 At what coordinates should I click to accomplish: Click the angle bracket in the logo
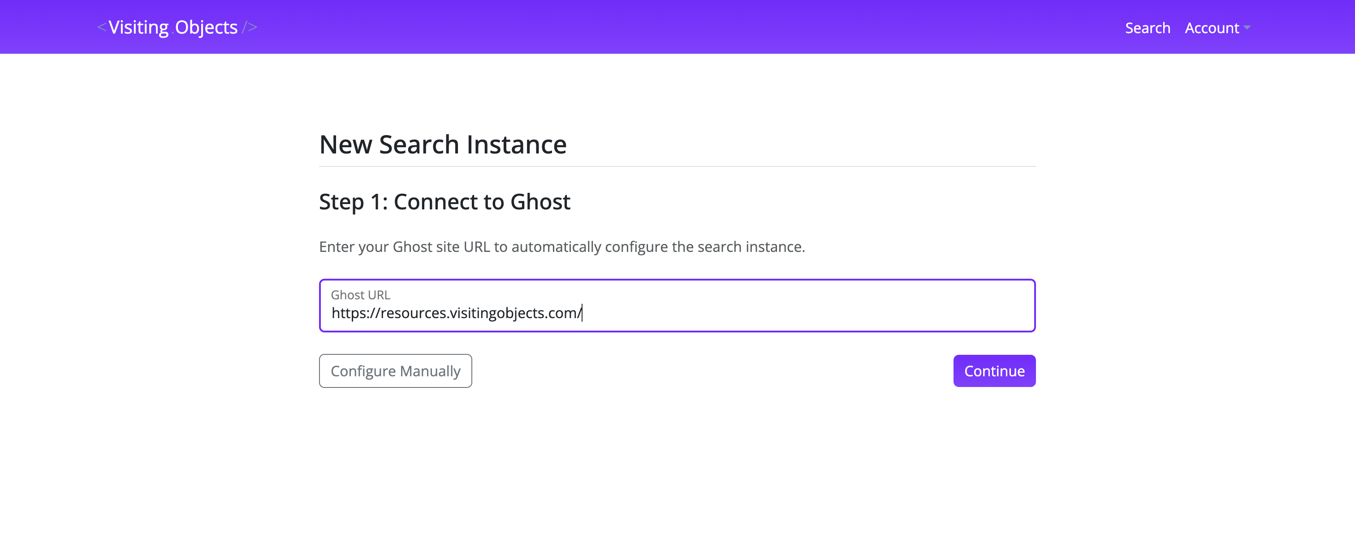103,27
